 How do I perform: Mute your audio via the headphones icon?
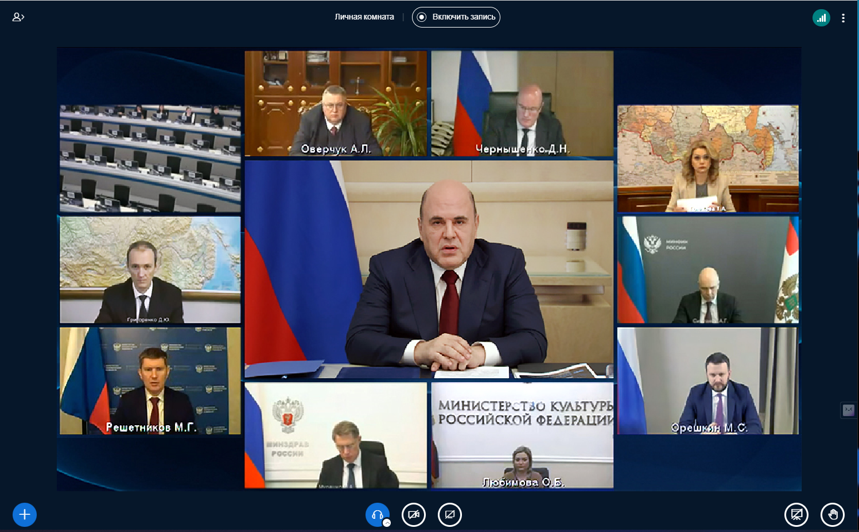[376, 514]
